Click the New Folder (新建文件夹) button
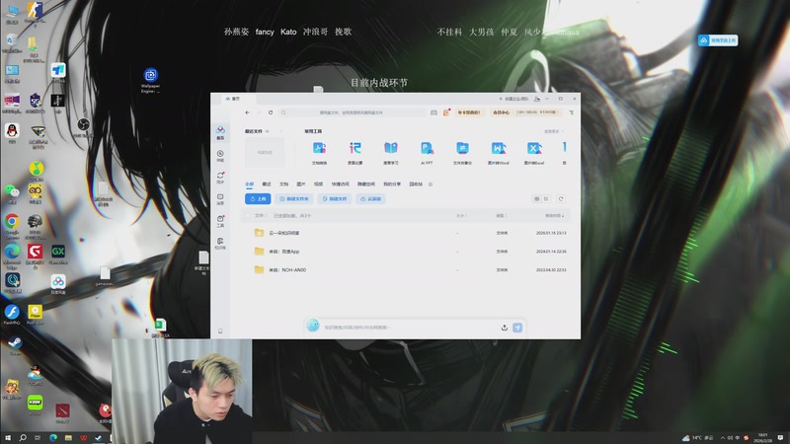Screen dimensions: 790x444 pyautogui.click(x=294, y=199)
